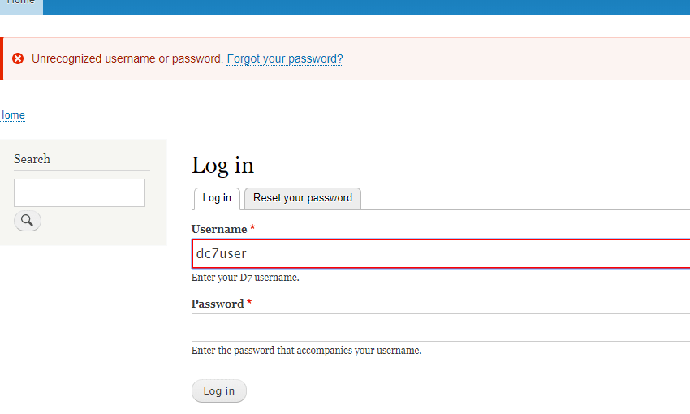The height and width of the screenshot is (414, 690).
Task: Select the Log in tab
Action: click(x=217, y=198)
